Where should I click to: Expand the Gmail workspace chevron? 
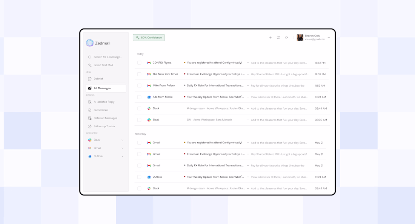point(122,148)
